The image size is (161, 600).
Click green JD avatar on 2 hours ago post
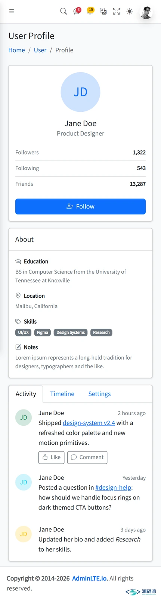pos(24,418)
